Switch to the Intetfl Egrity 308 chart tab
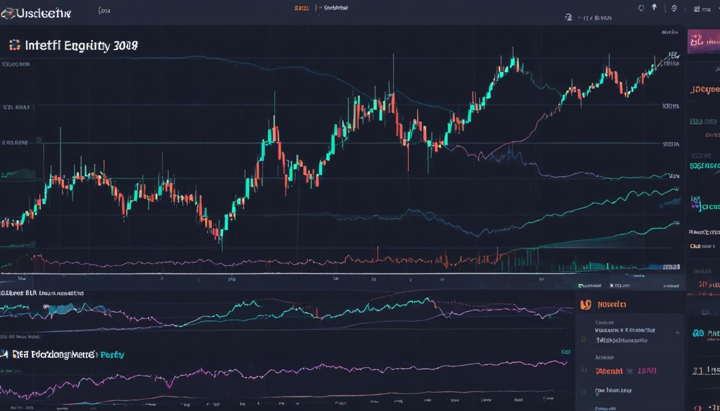This screenshot has width=720, height=411. (72, 45)
